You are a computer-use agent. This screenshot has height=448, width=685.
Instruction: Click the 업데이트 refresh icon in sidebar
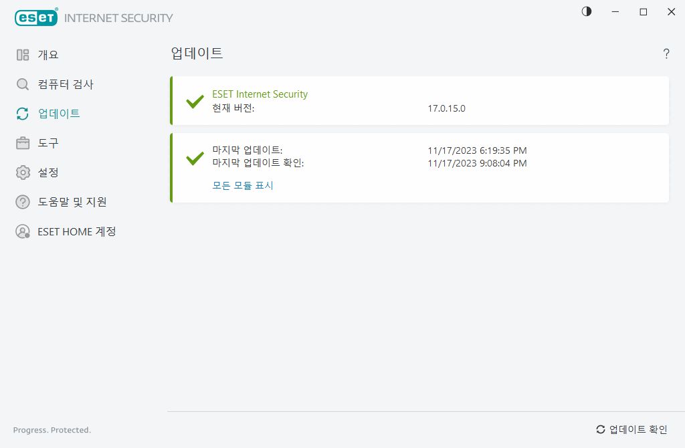[x=23, y=114]
